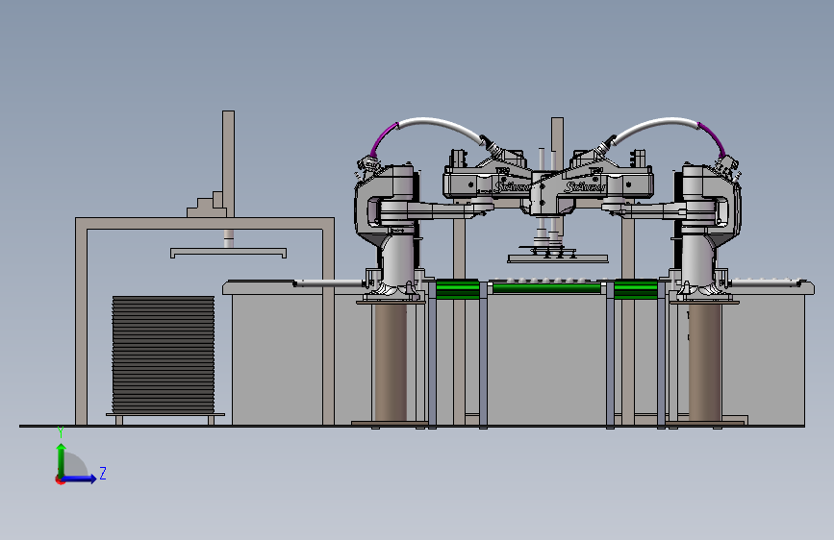The width and height of the screenshot is (834, 540).
Task: Select the stacked dark trays on pallet
Action: pos(164,354)
